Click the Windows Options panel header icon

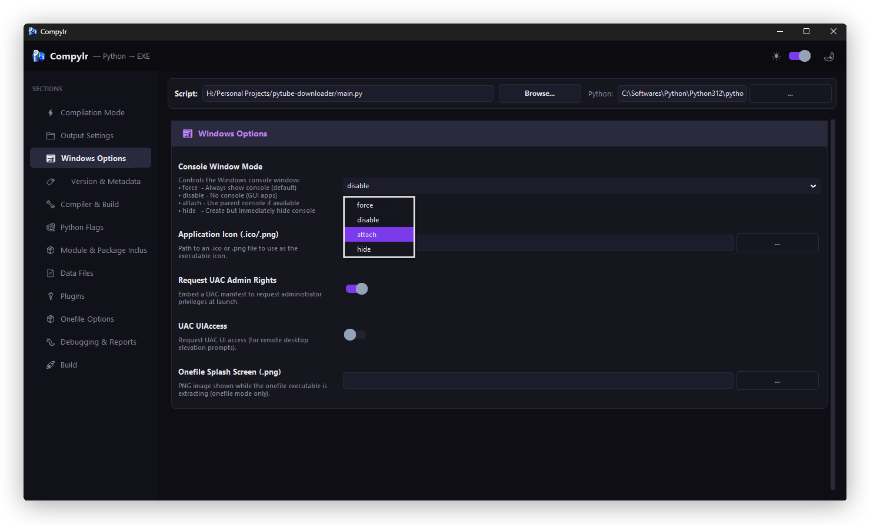point(188,134)
